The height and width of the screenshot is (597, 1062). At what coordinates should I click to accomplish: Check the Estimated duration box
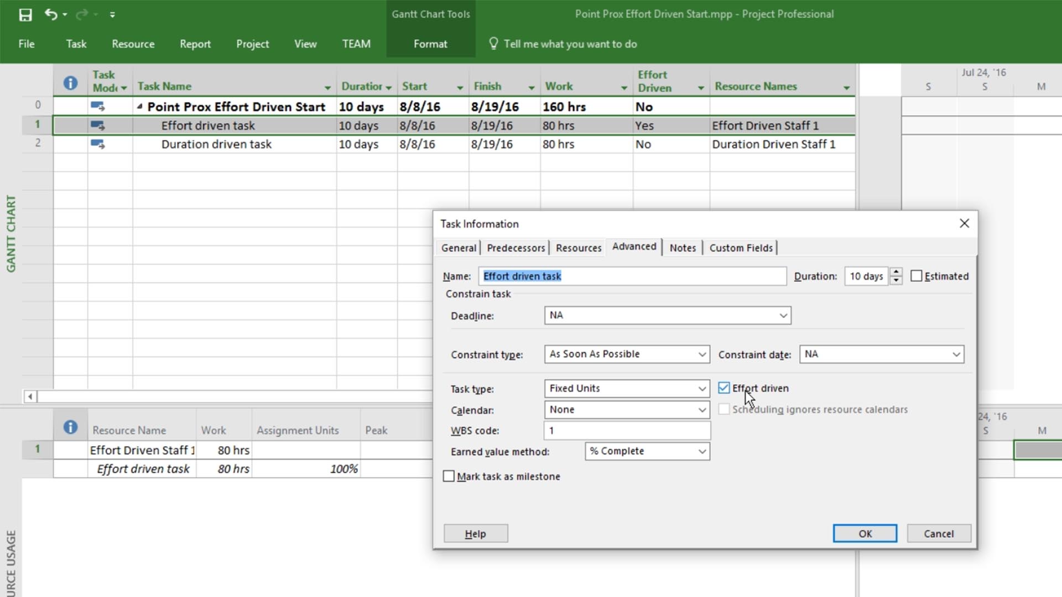click(x=918, y=275)
